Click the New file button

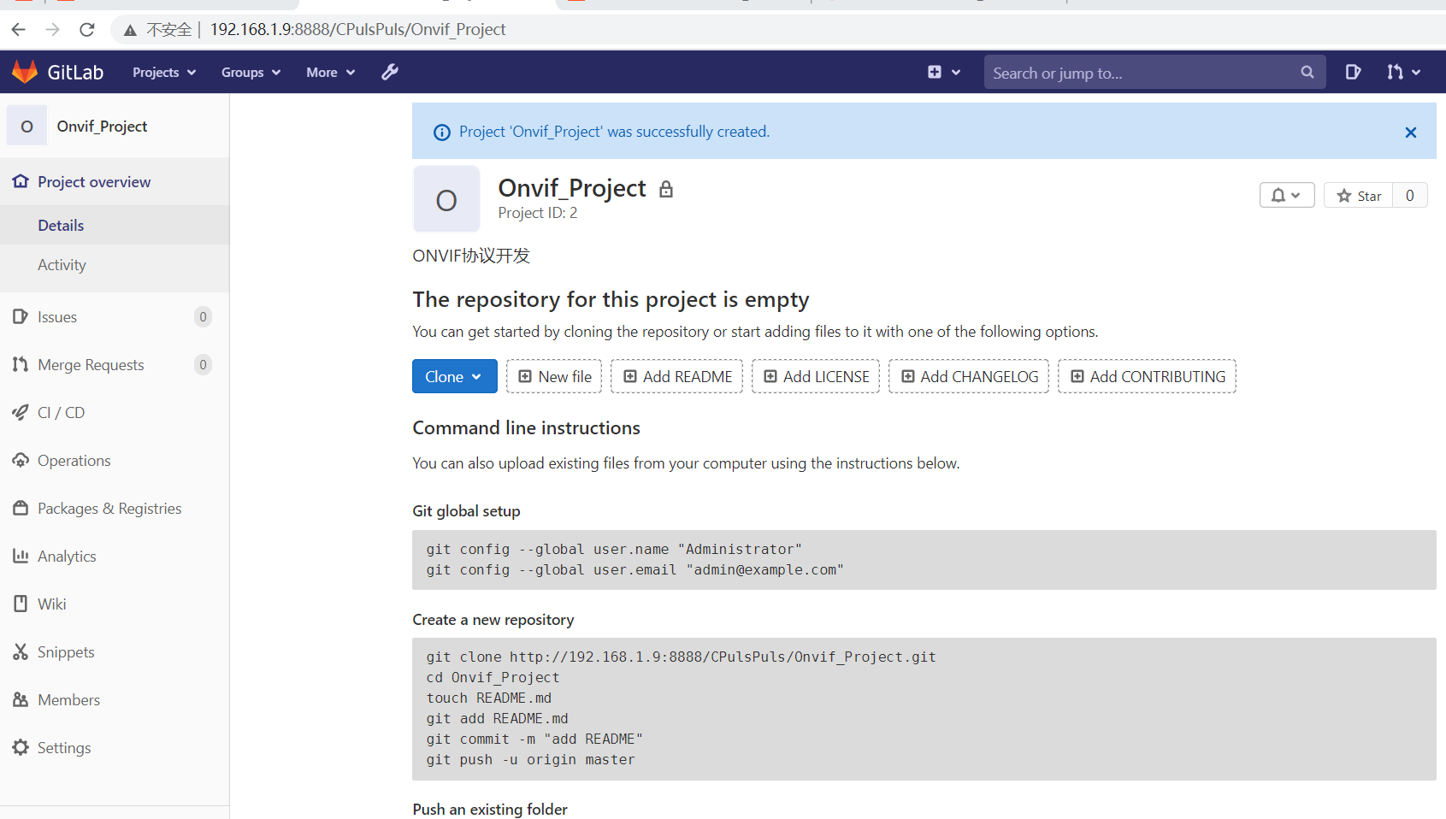[x=554, y=376]
